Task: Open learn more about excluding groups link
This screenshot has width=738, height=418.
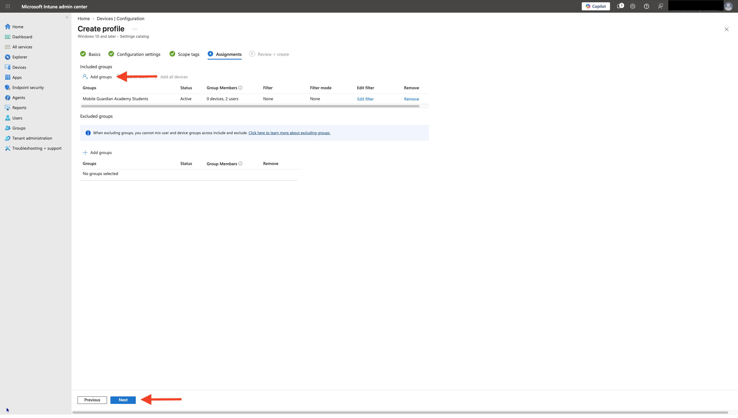Action: (x=289, y=133)
